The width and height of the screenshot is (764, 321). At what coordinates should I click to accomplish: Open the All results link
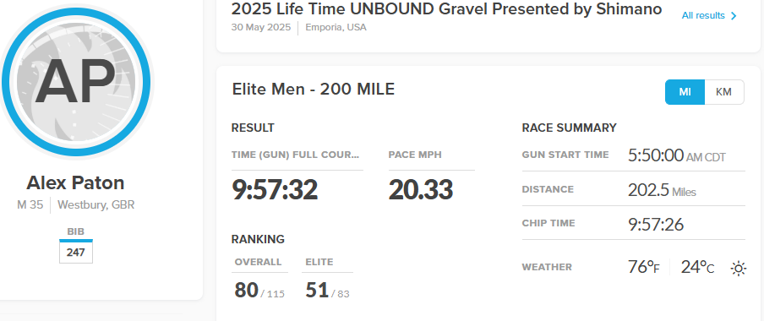709,16
